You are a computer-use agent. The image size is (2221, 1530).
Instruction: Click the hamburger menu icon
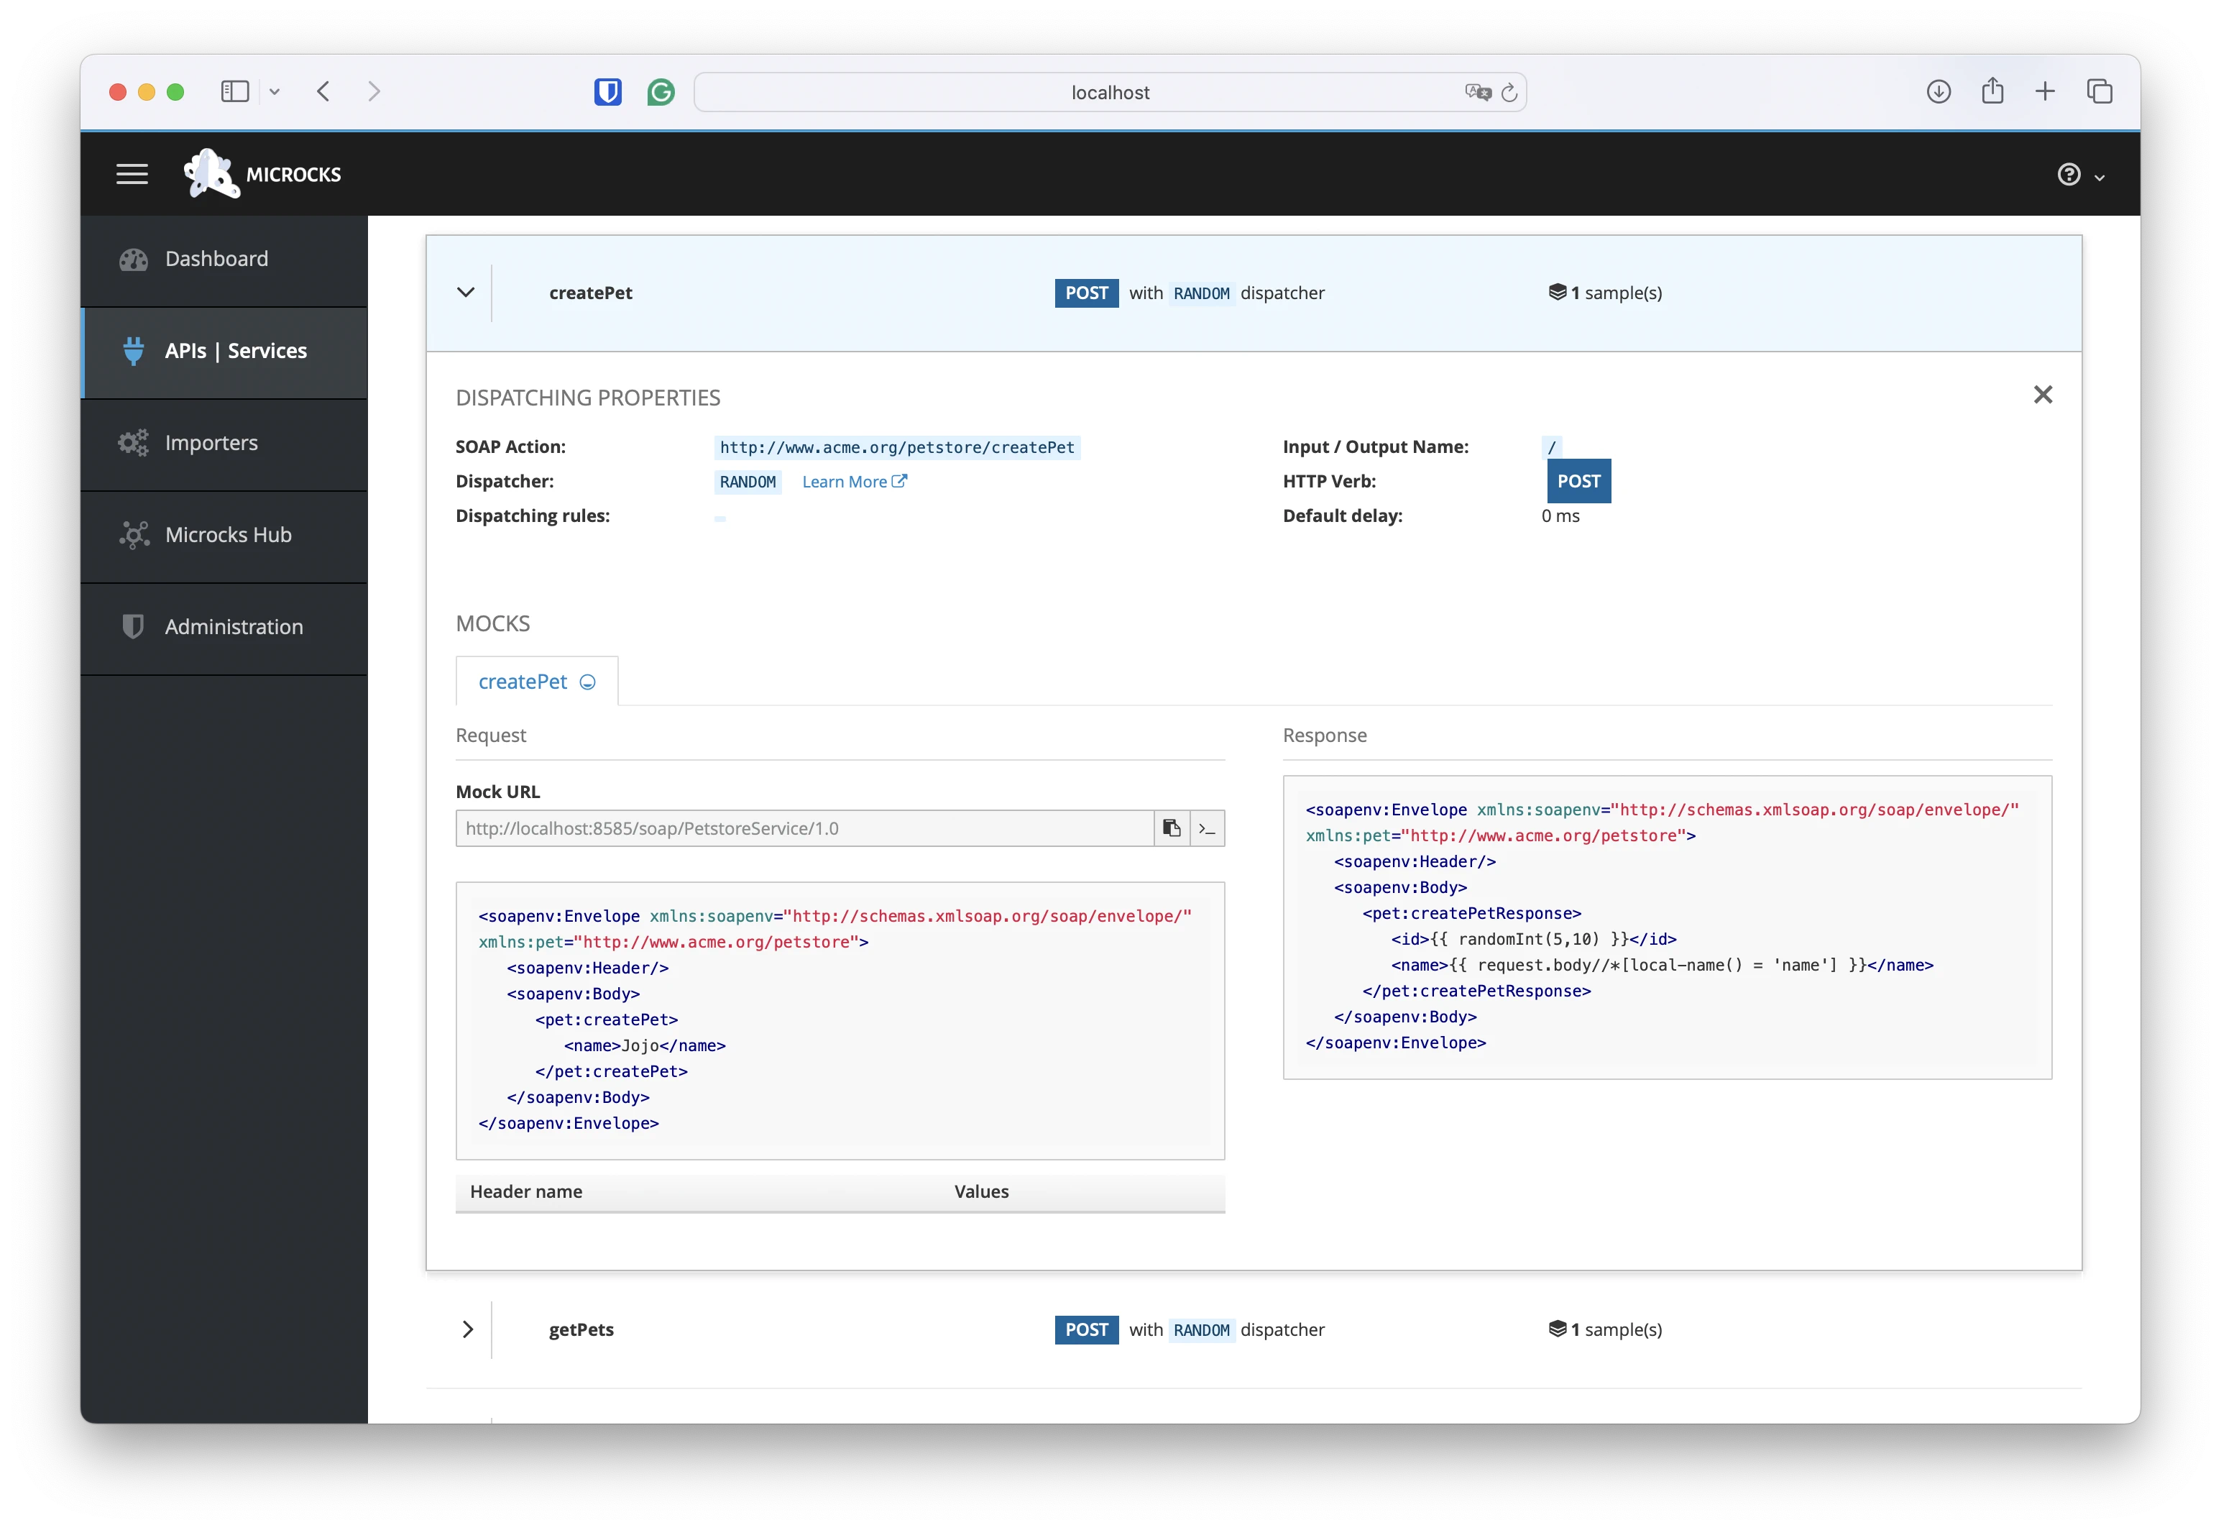(x=132, y=175)
